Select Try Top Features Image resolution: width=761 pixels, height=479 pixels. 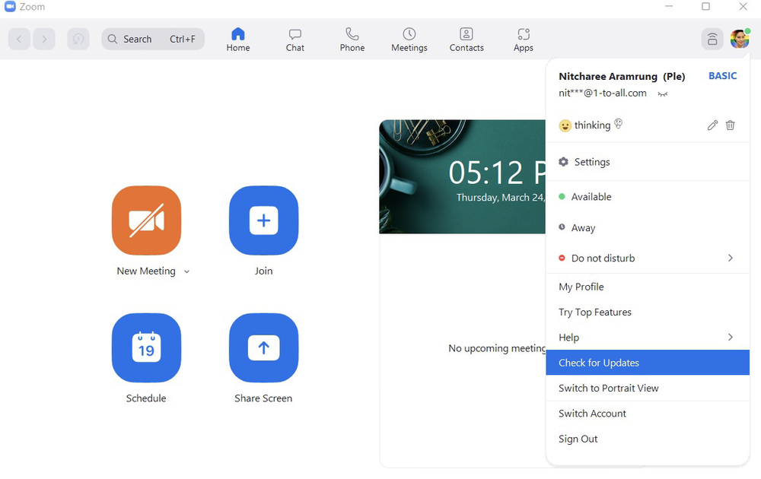pos(648,312)
